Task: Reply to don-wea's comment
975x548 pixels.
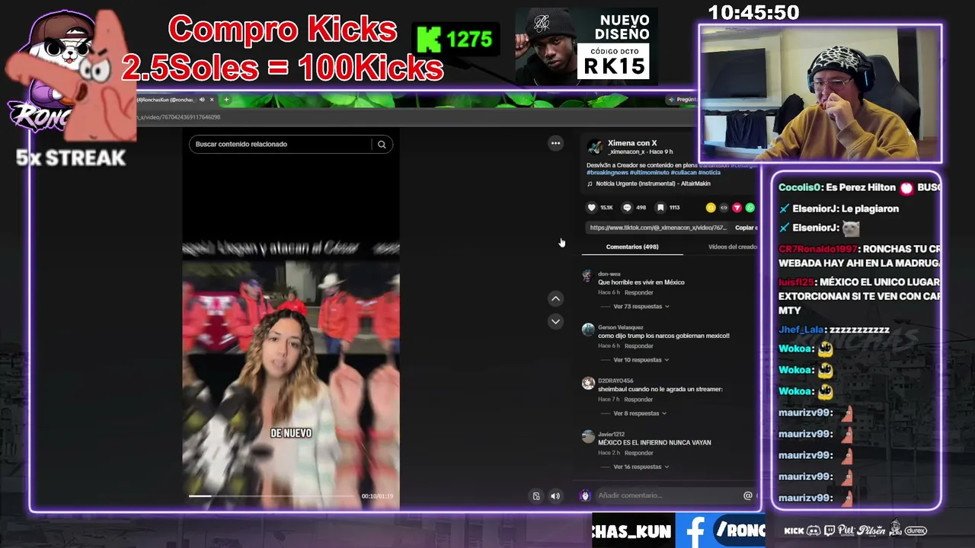Action: coord(638,292)
